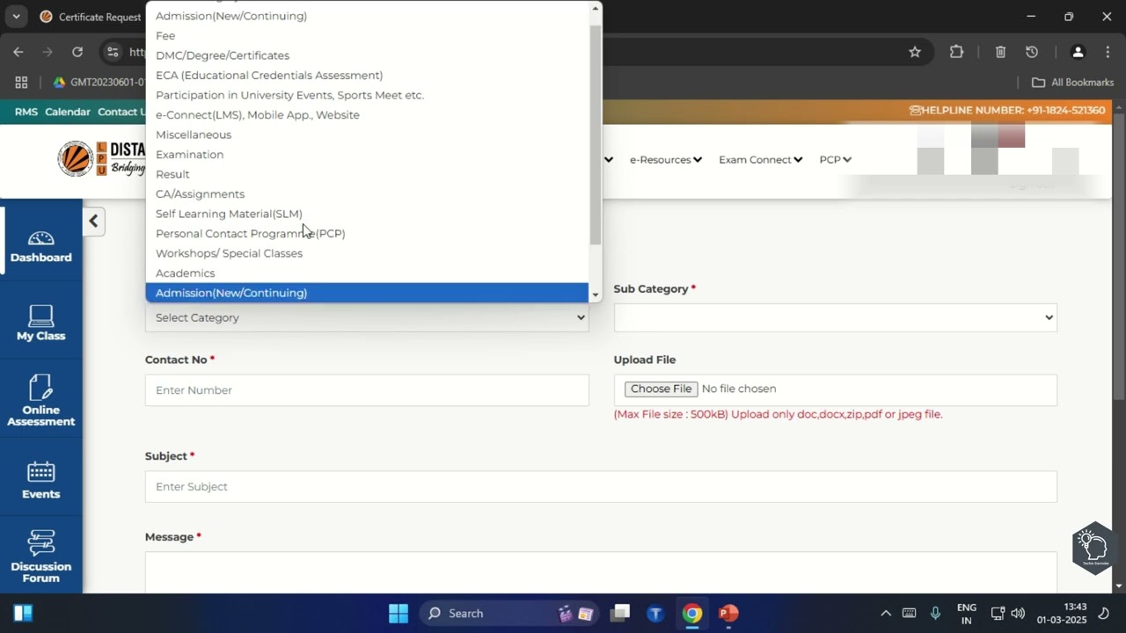Open Calendar link in top bar

click(68, 112)
